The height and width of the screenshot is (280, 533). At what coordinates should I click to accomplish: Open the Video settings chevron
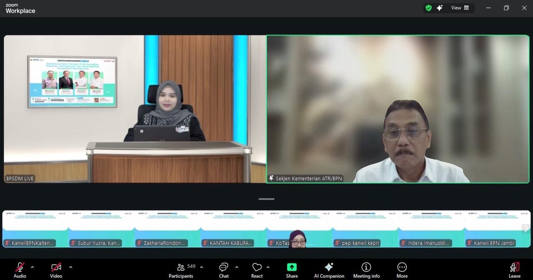click(70, 267)
